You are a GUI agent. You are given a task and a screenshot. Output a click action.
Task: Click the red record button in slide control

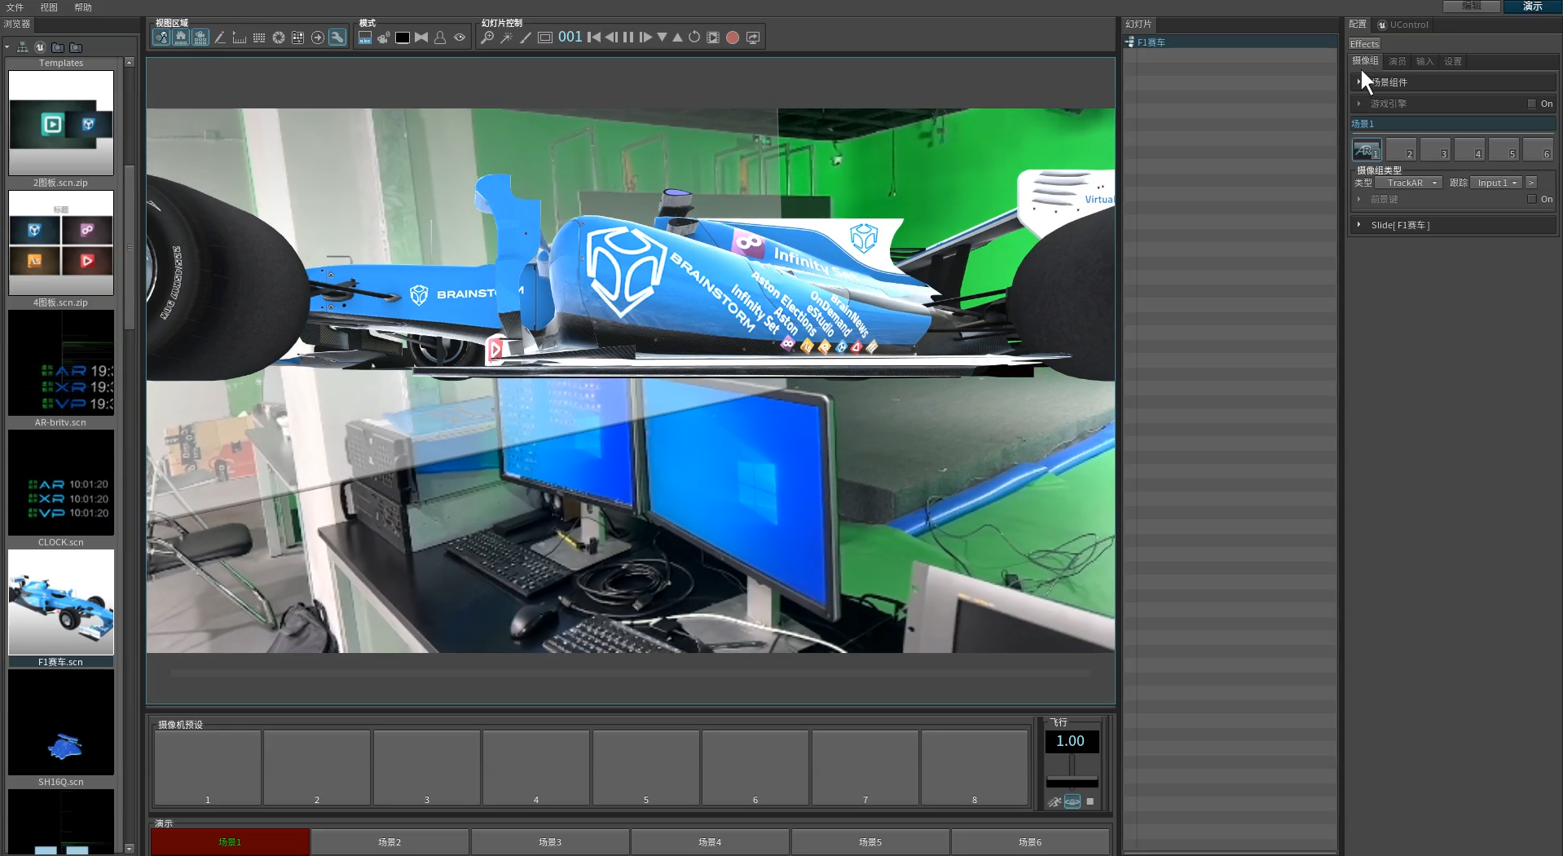733,38
